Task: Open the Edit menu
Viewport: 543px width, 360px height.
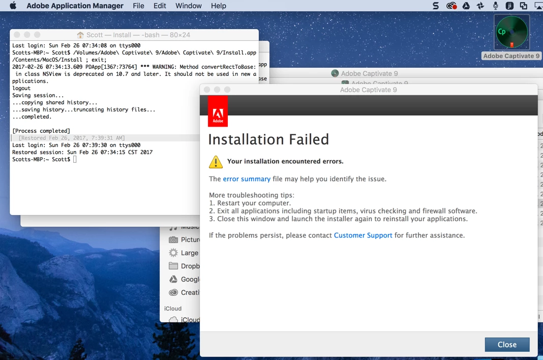Action: (160, 6)
